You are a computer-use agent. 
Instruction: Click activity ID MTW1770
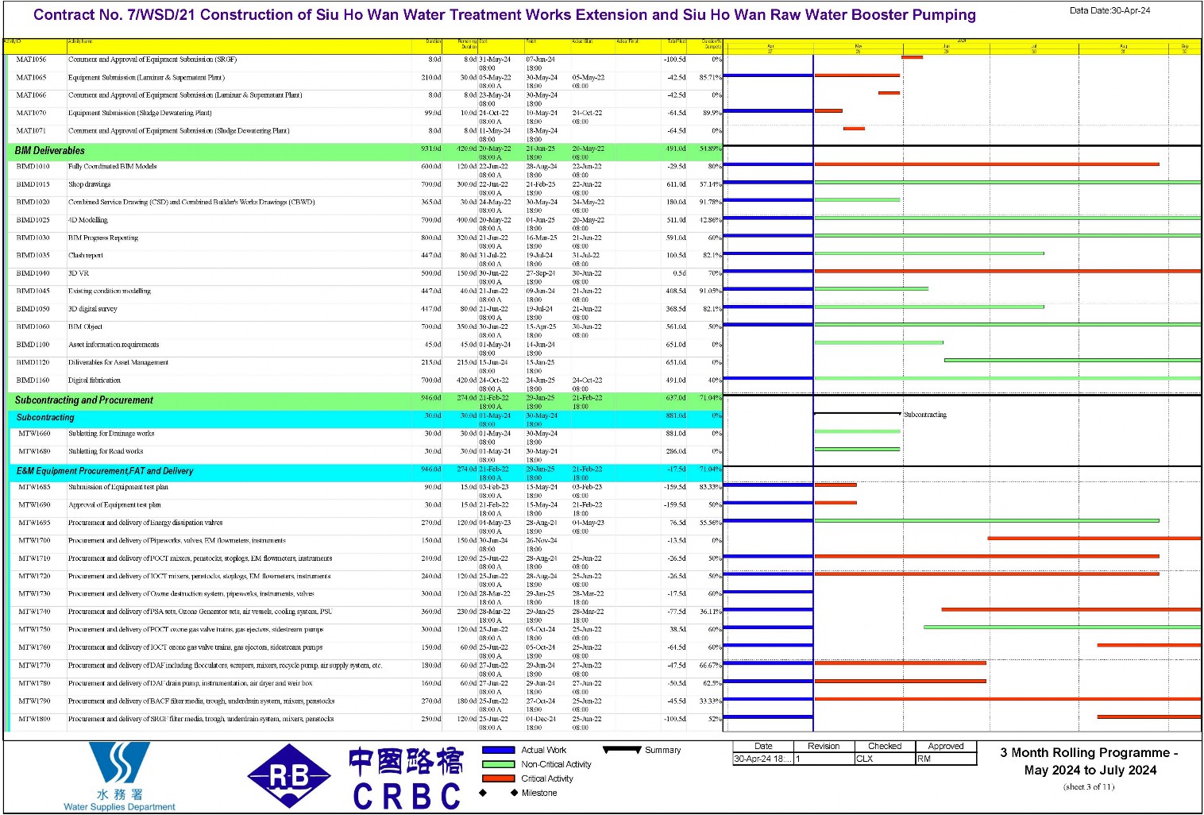(34, 666)
